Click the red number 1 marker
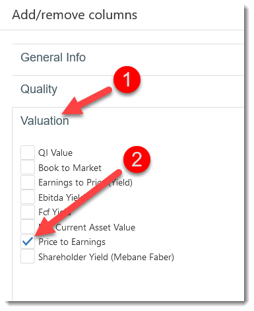The width and height of the screenshot is (254, 311). [127, 79]
